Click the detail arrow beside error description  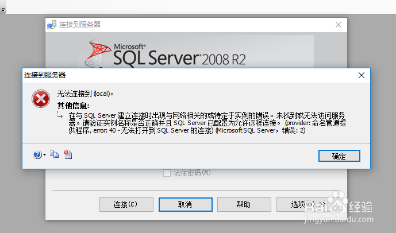click(60, 115)
